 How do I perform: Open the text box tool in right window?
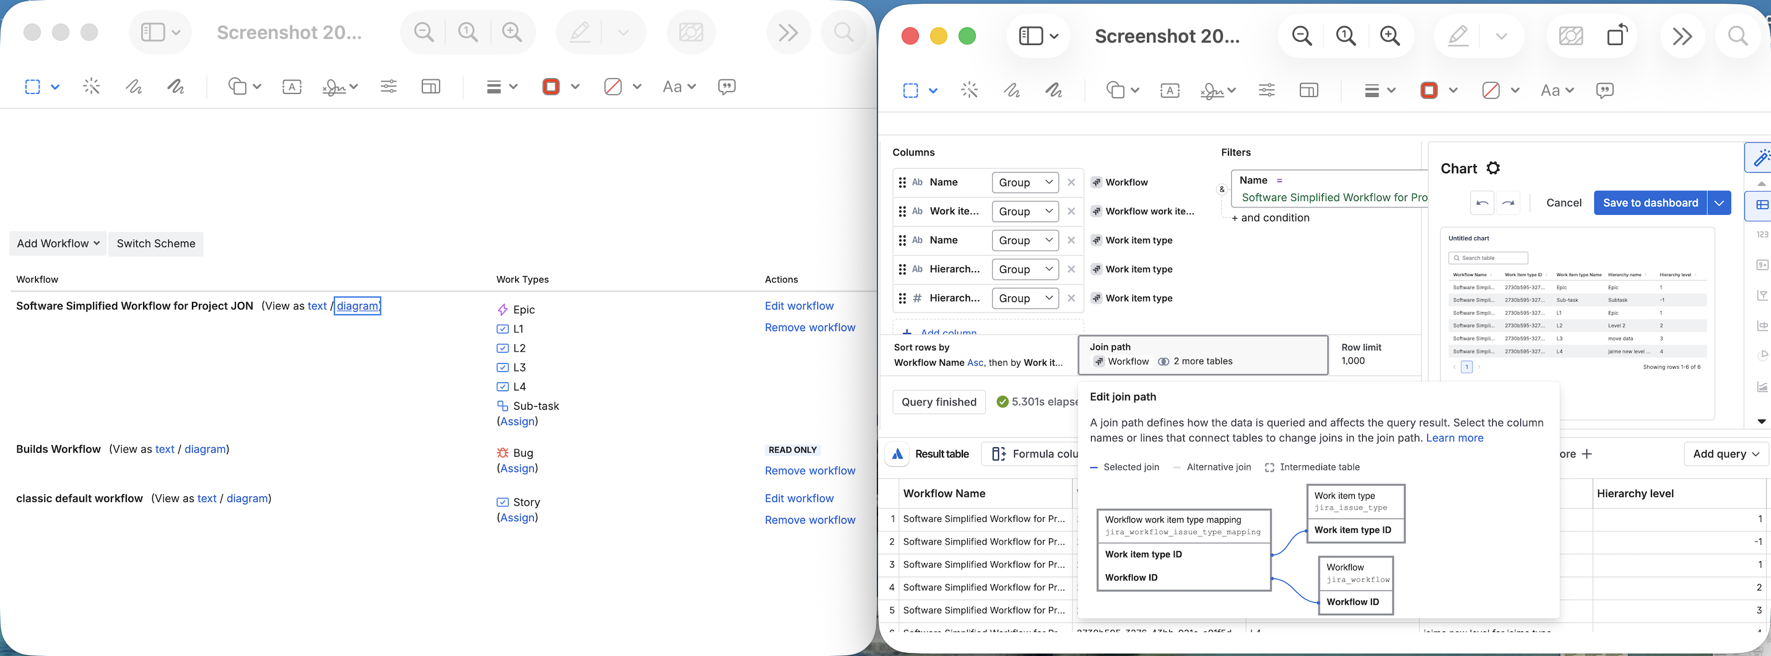[x=1170, y=90]
